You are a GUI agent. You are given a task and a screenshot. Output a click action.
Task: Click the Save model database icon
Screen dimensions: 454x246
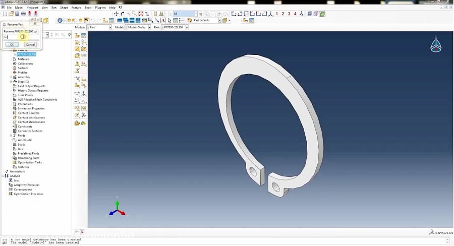click(x=17, y=14)
